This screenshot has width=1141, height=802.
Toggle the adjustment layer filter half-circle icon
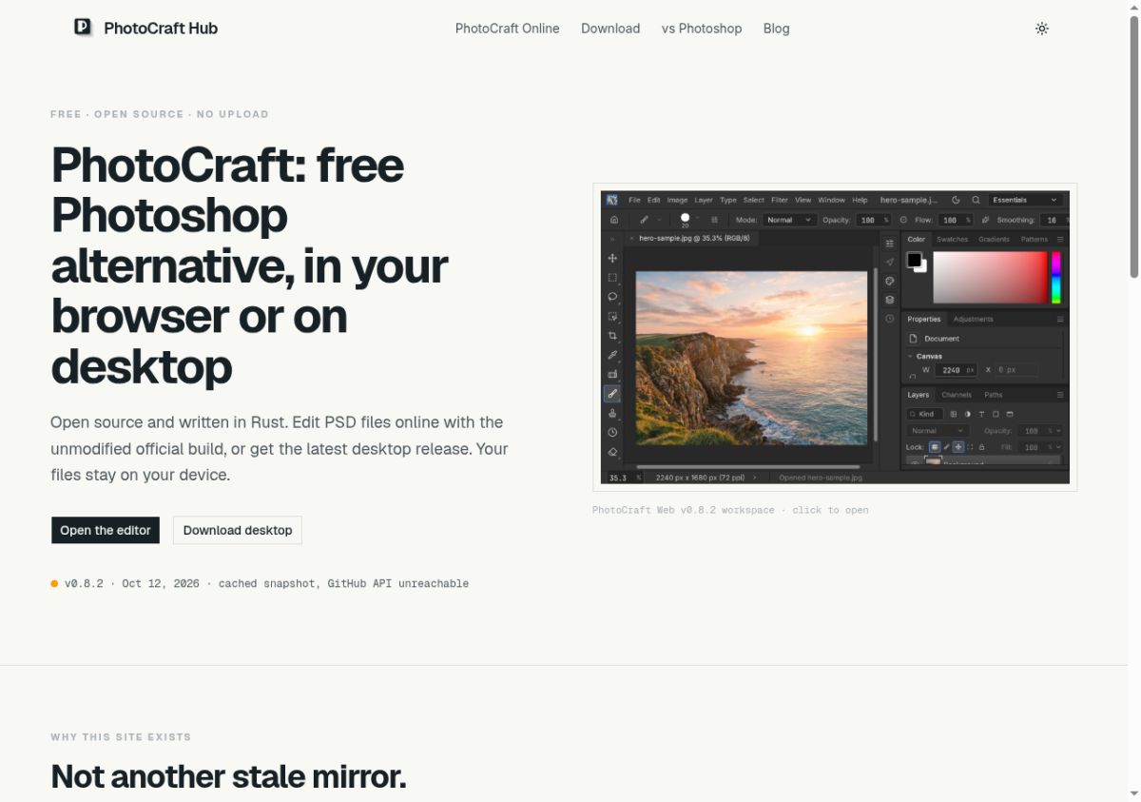pos(968,414)
